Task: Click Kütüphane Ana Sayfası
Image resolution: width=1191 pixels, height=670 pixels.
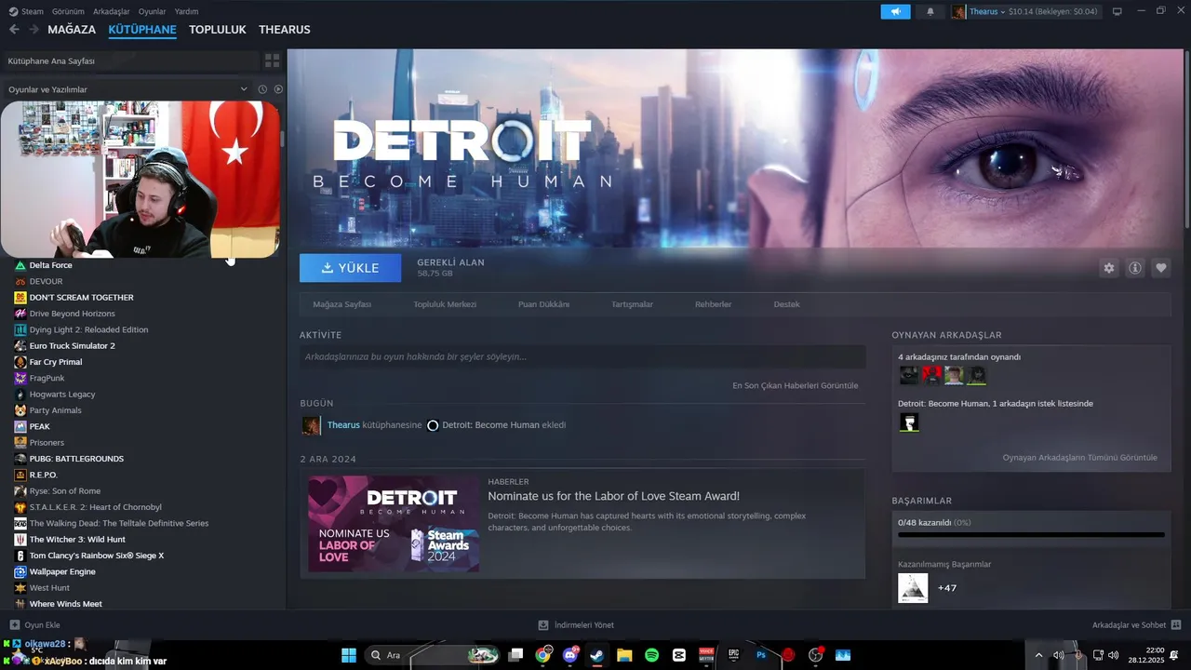Action: [130, 60]
